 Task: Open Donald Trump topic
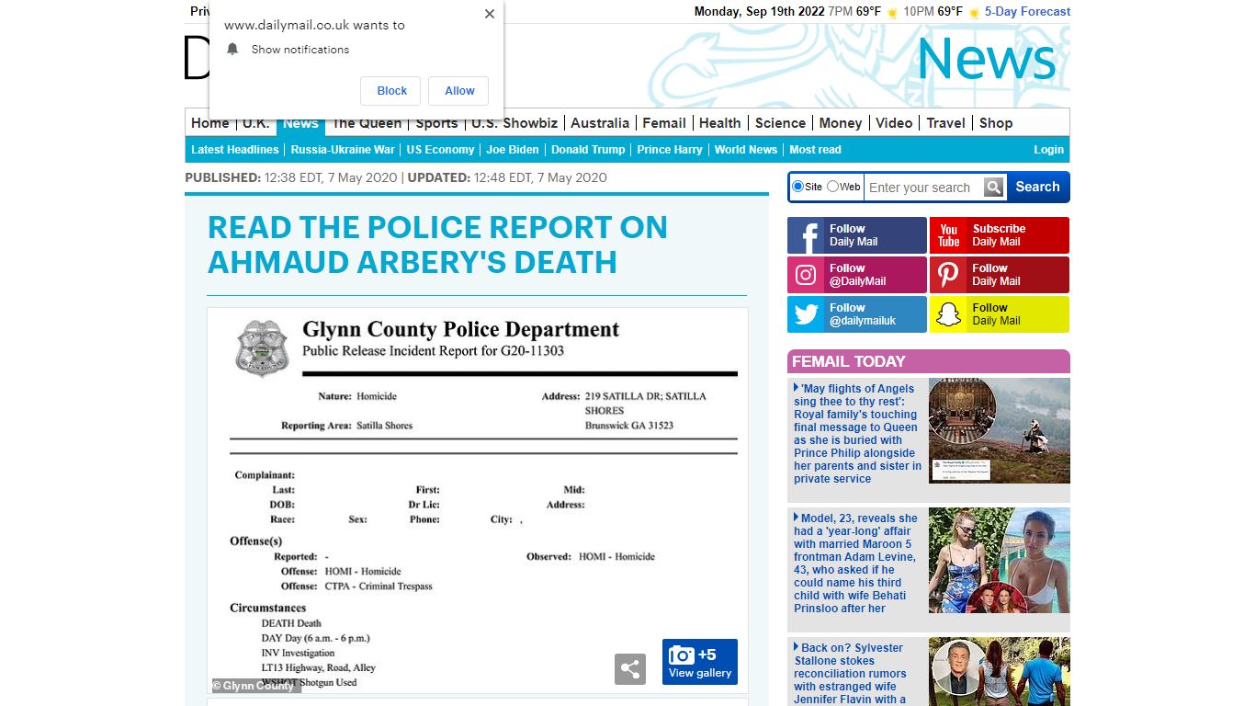tap(588, 150)
